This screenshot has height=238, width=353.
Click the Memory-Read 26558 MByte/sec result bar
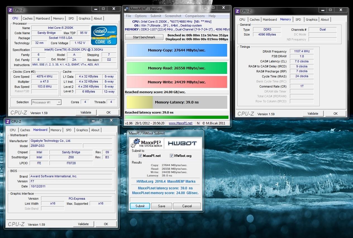click(177, 68)
